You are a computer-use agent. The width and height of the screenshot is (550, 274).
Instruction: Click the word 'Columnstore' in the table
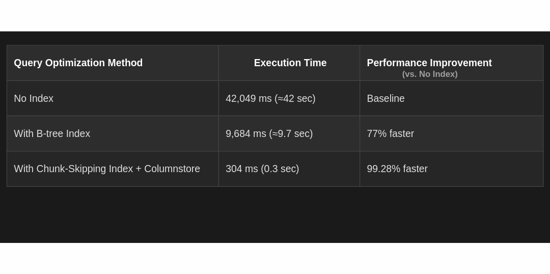[x=172, y=169]
